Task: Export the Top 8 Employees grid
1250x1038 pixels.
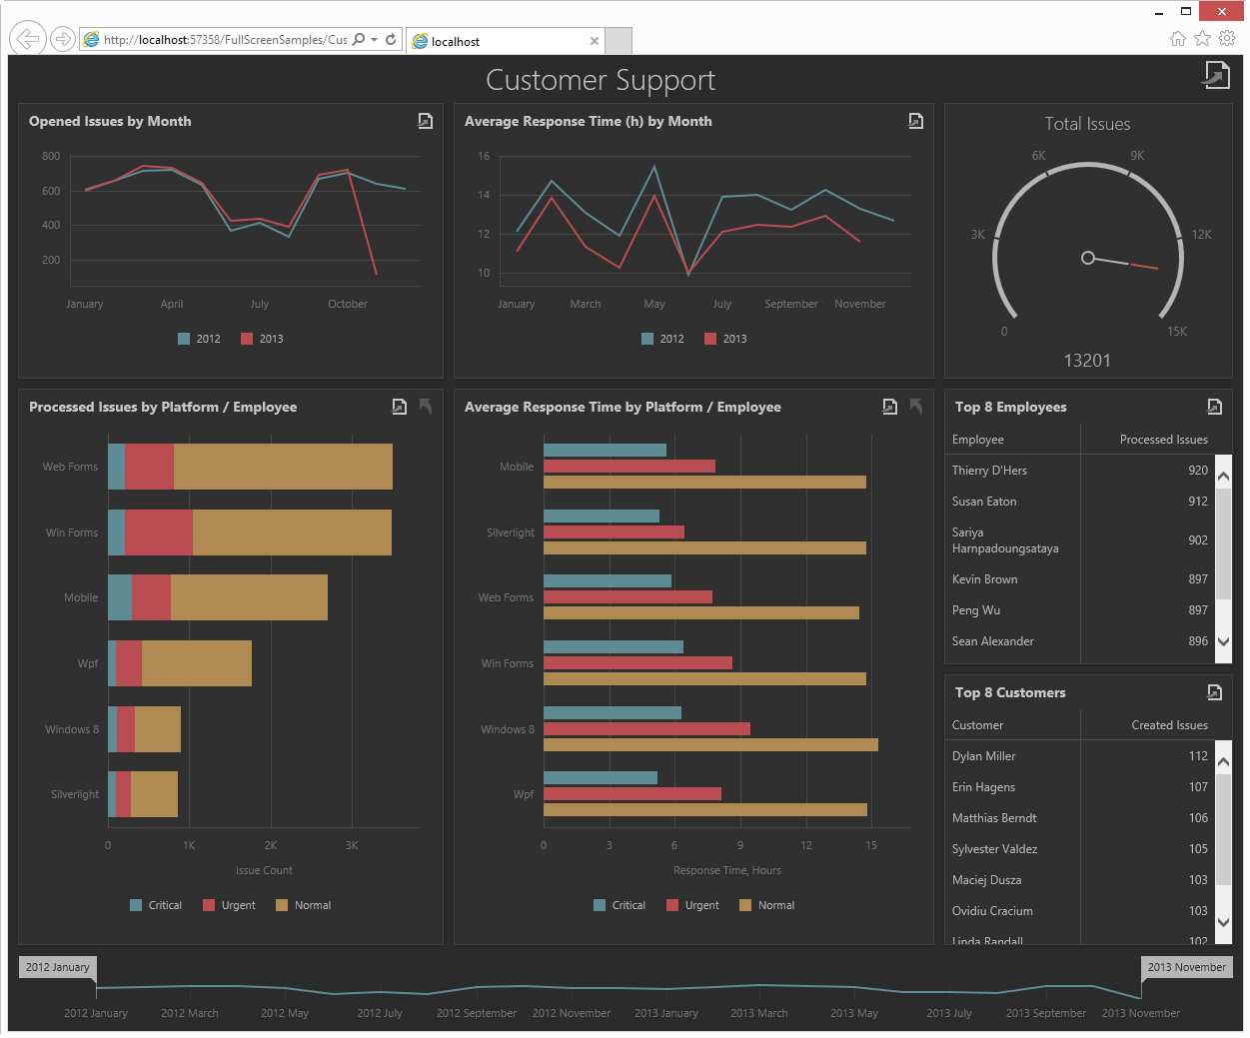Action: [1214, 407]
